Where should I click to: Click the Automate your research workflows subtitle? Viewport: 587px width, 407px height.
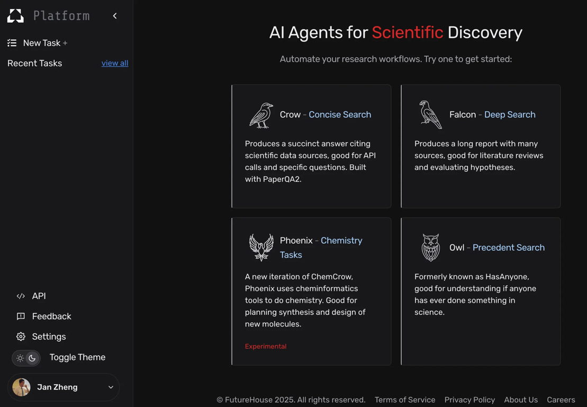tap(396, 59)
